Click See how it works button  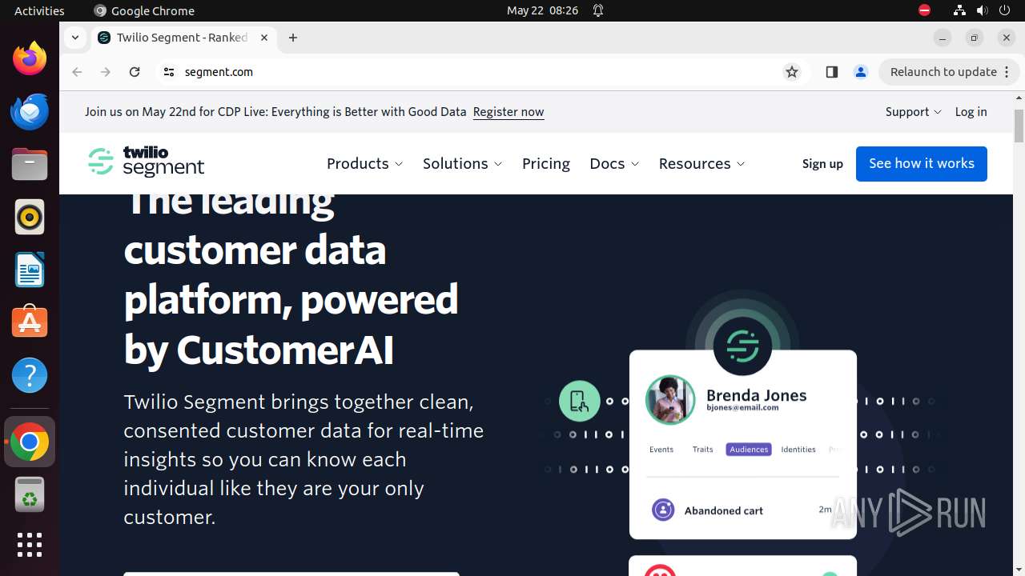[922, 163]
